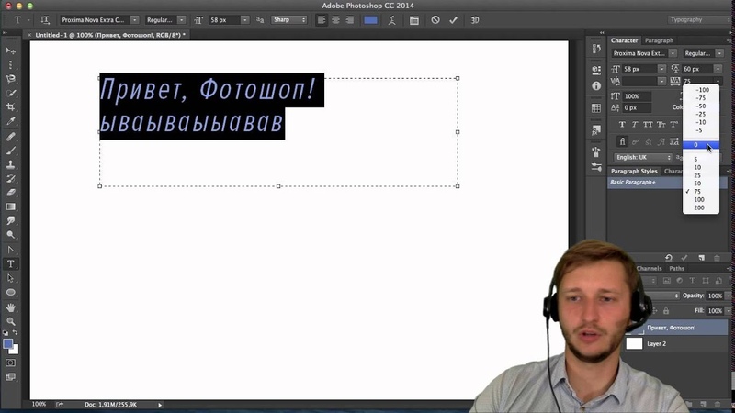Toggle Quick Mask mode icon
The image size is (735, 413).
[11, 363]
